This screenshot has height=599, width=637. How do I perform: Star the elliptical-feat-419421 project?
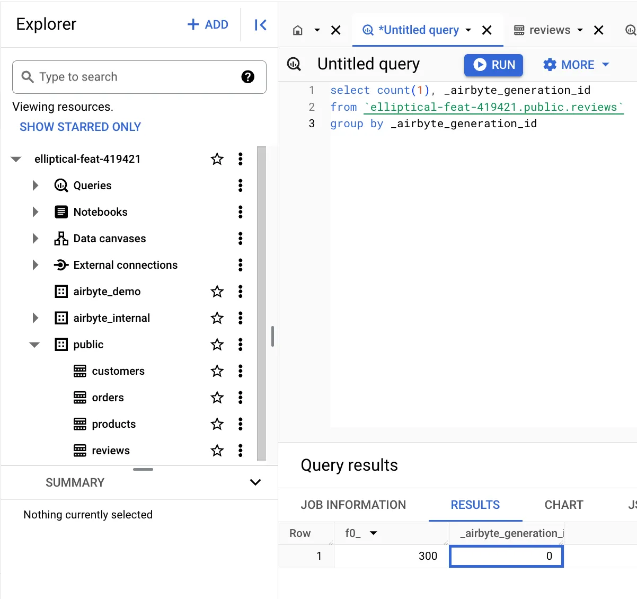click(217, 159)
